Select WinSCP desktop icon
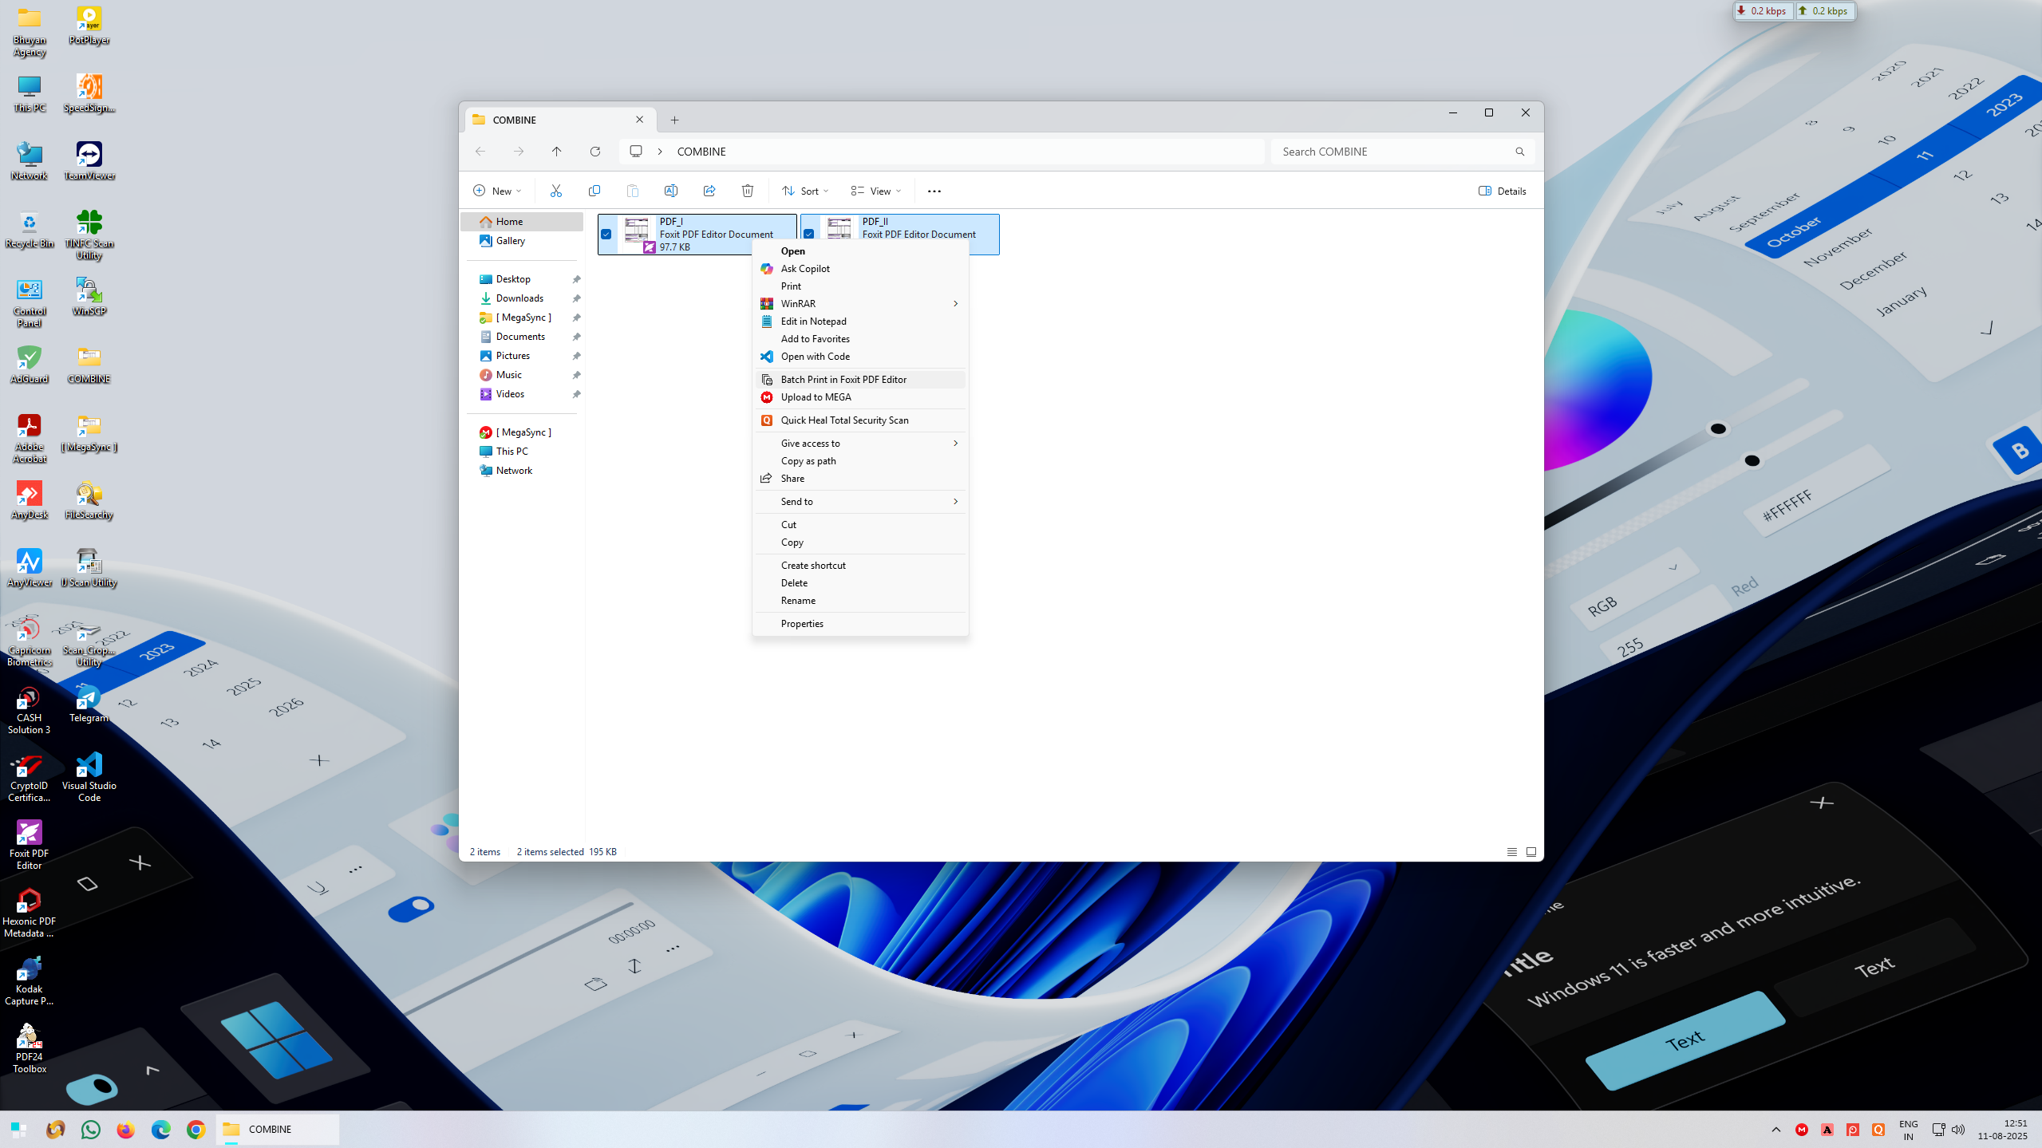 (x=89, y=296)
